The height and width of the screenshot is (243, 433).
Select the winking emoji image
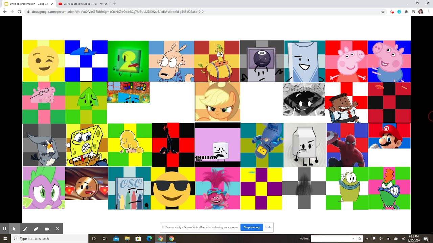pos(44,61)
